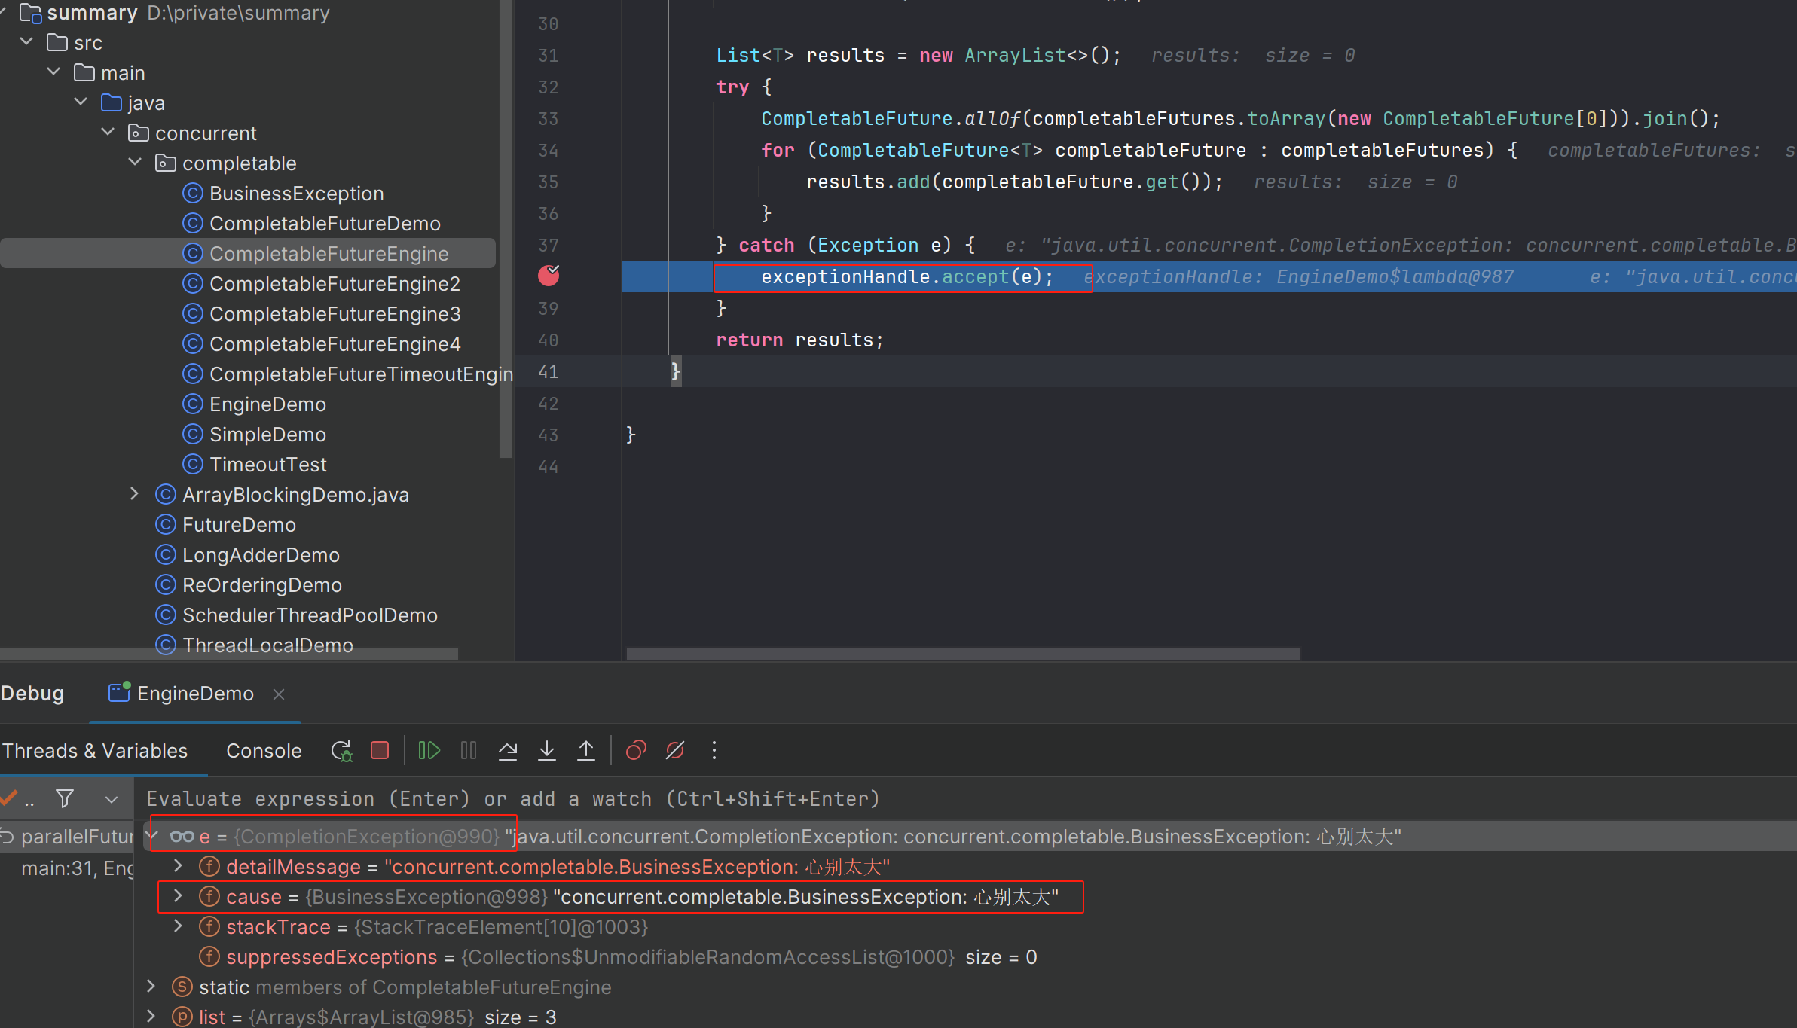Expand the stackTrace variable node
This screenshot has width=1797, height=1028.
(178, 926)
